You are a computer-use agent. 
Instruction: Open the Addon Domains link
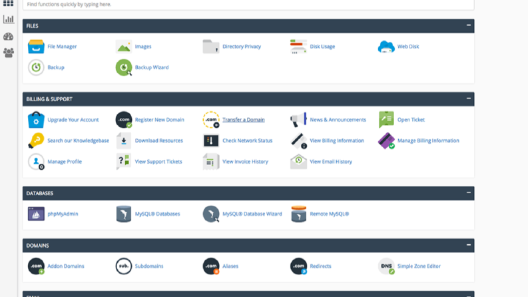coord(66,266)
